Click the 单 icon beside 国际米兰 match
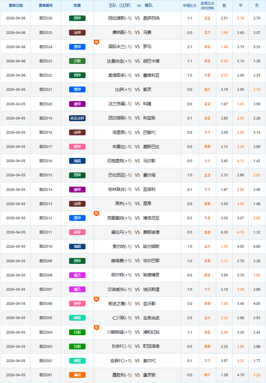 (96, 42)
